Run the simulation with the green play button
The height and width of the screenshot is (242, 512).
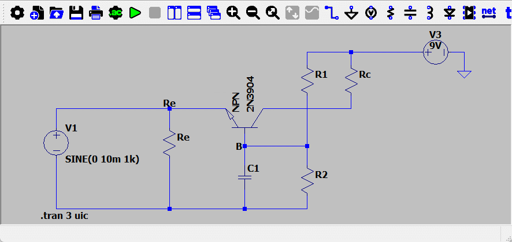[x=135, y=13]
